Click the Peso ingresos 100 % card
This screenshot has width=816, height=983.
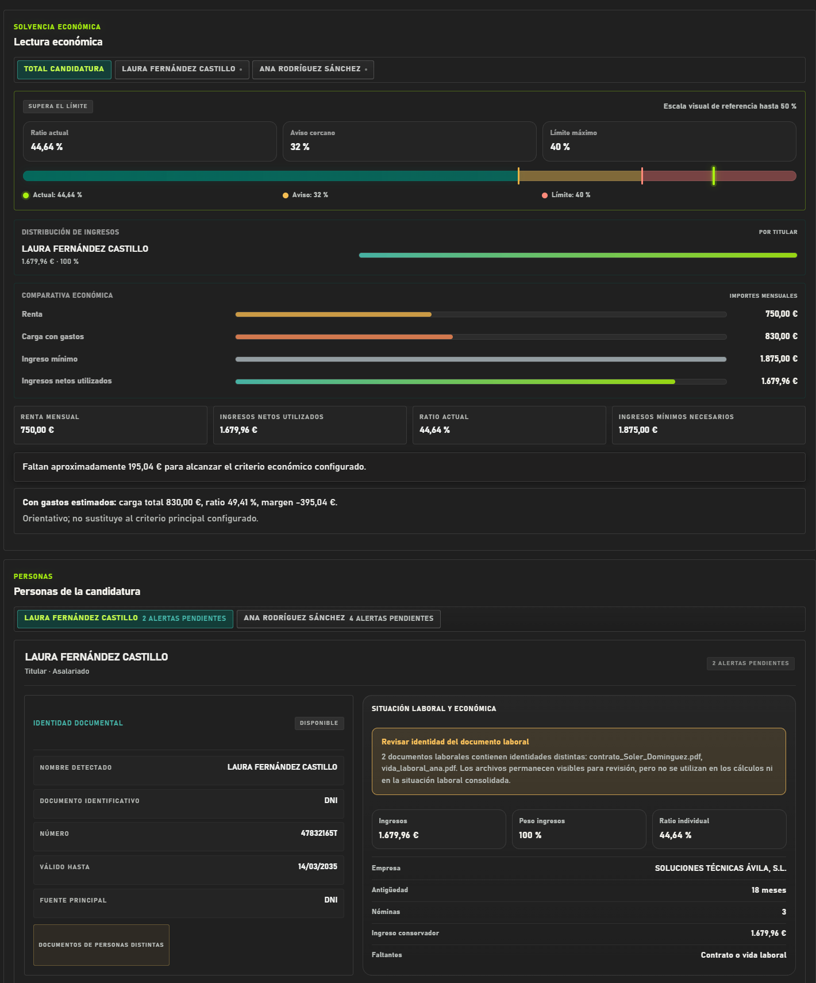pyautogui.click(x=579, y=830)
